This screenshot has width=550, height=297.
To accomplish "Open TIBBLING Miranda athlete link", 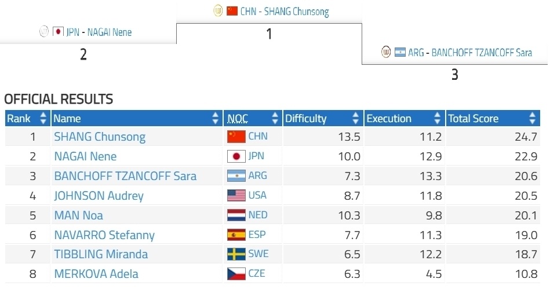I will click(x=101, y=254).
